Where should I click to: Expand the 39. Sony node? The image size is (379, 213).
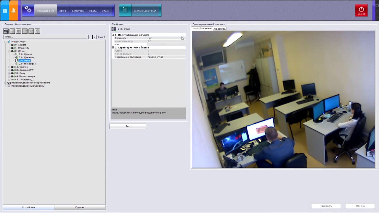9,73
